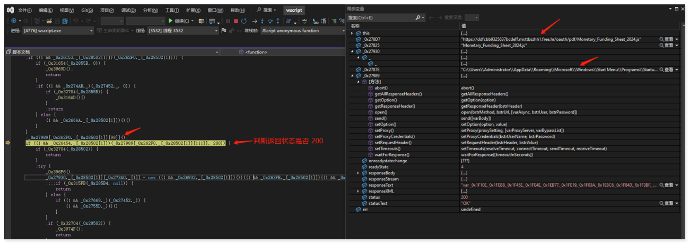689x244 pixels.
Task: Click the Continue debugging play button
Action: tap(171, 21)
